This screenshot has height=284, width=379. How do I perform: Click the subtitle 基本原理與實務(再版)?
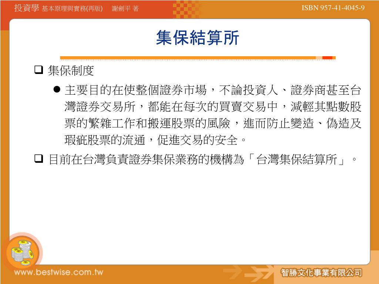(72, 9)
